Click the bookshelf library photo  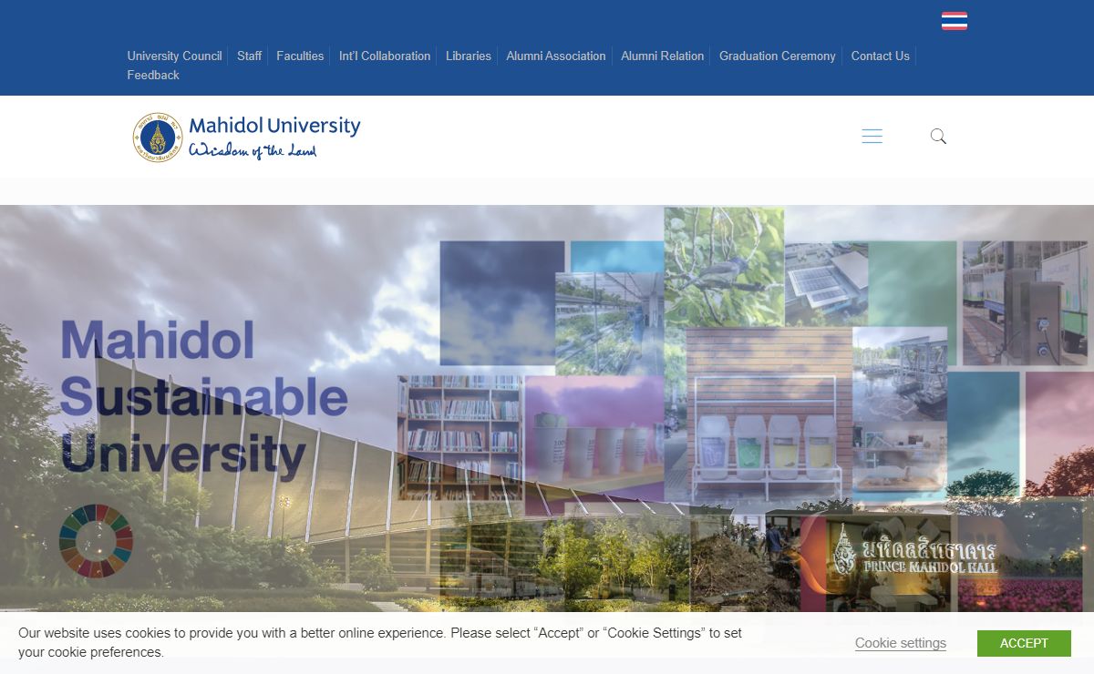pyautogui.click(x=459, y=437)
